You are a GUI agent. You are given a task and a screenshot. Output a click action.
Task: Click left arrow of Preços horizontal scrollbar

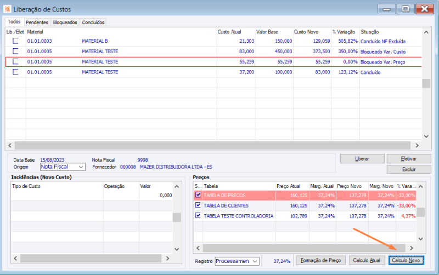198,248
